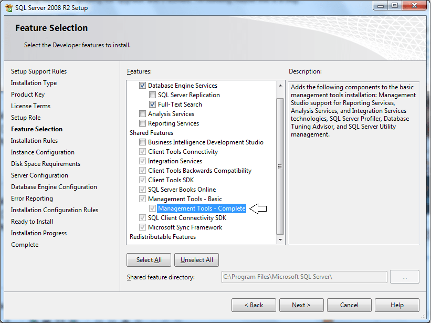Toggle Management Tools - Complete checkbox
Viewport: 431px width, 324px height.
point(152,208)
